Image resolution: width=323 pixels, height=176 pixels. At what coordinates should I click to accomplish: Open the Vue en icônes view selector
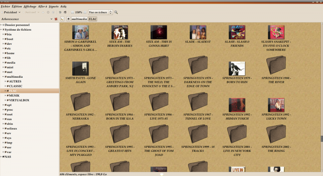point(101,12)
